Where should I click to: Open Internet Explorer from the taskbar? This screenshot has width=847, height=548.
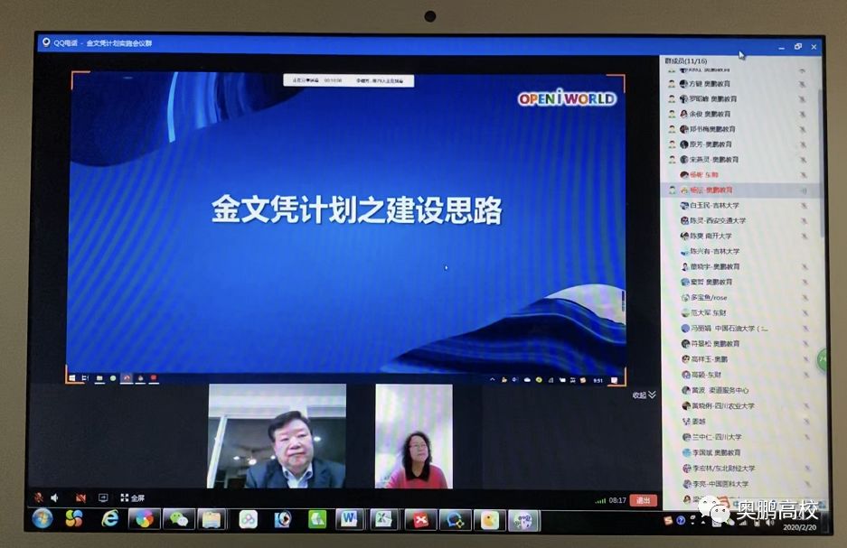tap(109, 519)
